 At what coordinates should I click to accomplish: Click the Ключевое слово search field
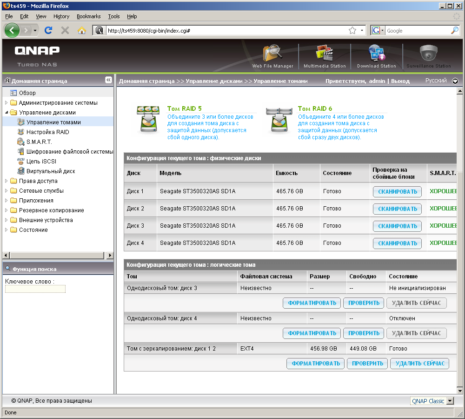coord(35,289)
